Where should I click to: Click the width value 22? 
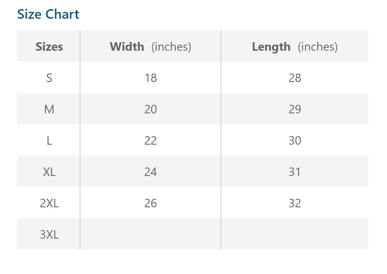pos(150,141)
